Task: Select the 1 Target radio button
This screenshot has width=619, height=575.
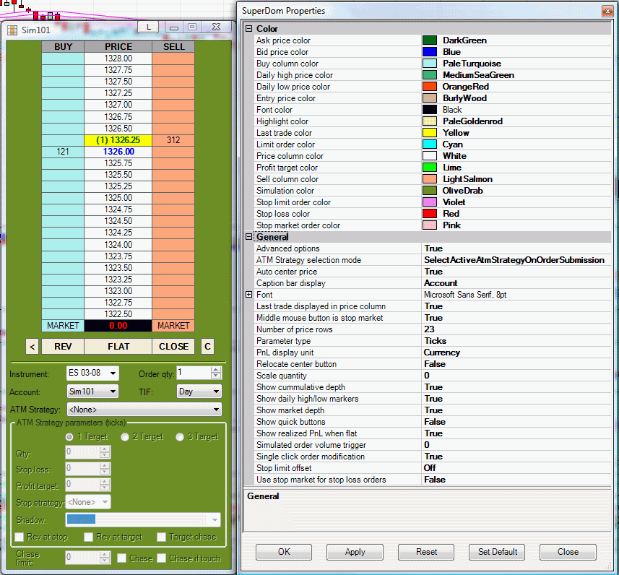Action: click(x=69, y=437)
